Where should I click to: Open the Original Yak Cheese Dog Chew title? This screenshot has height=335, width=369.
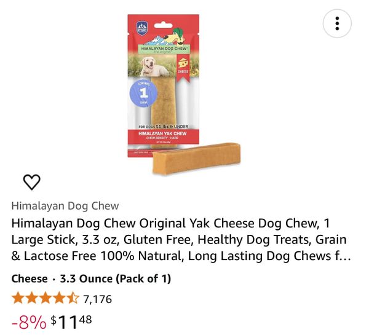pyautogui.click(x=181, y=239)
